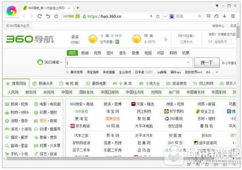Bookmark page with star inside address bar
Viewport: 242px width, 170px height.
158,16
